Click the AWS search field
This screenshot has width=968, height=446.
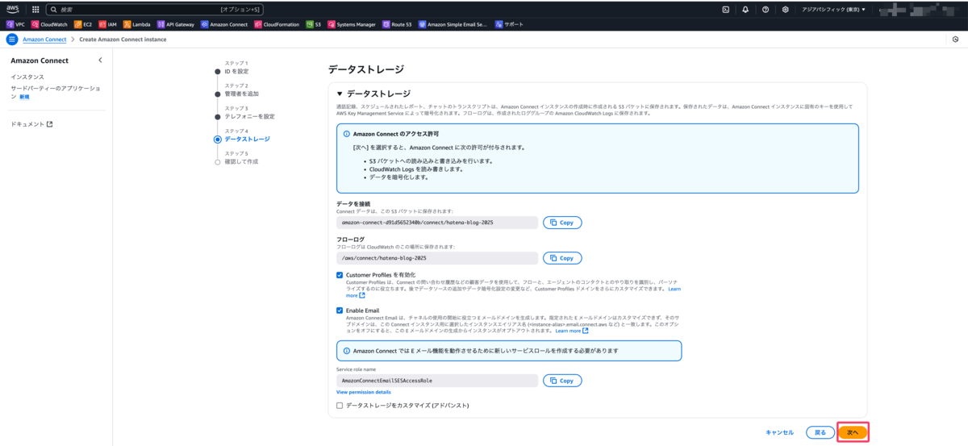pyautogui.click(x=153, y=10)
